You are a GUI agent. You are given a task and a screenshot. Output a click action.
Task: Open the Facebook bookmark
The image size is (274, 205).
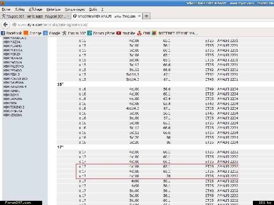point(11,33)
